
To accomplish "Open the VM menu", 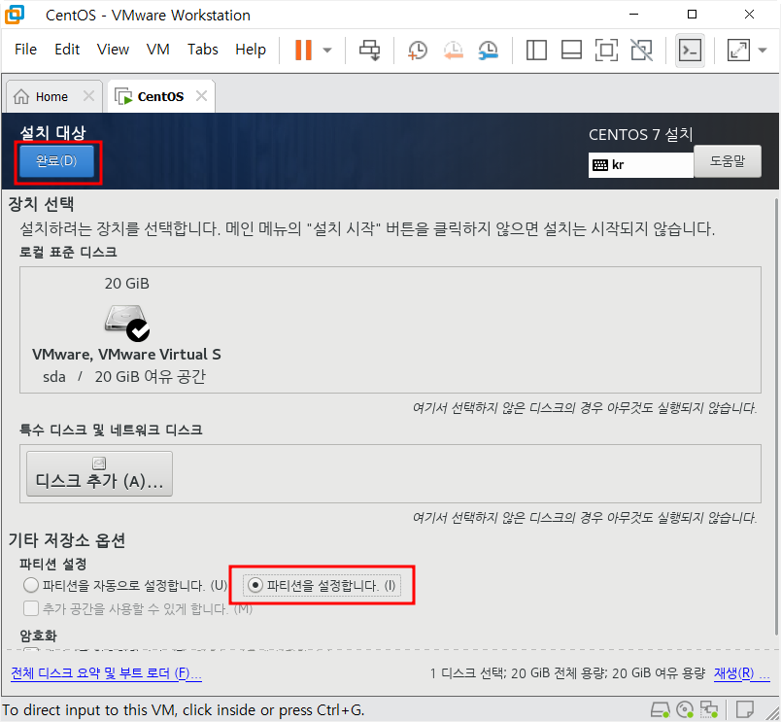I will click(158, 50).
